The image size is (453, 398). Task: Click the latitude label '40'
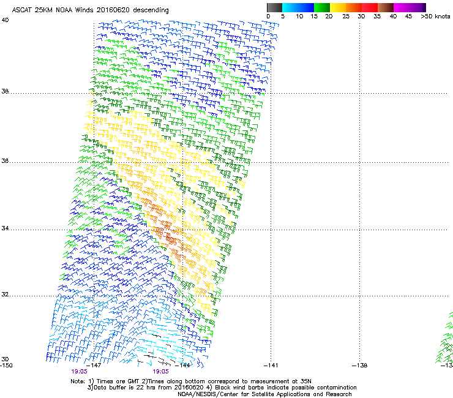click(x=5, y=20)
